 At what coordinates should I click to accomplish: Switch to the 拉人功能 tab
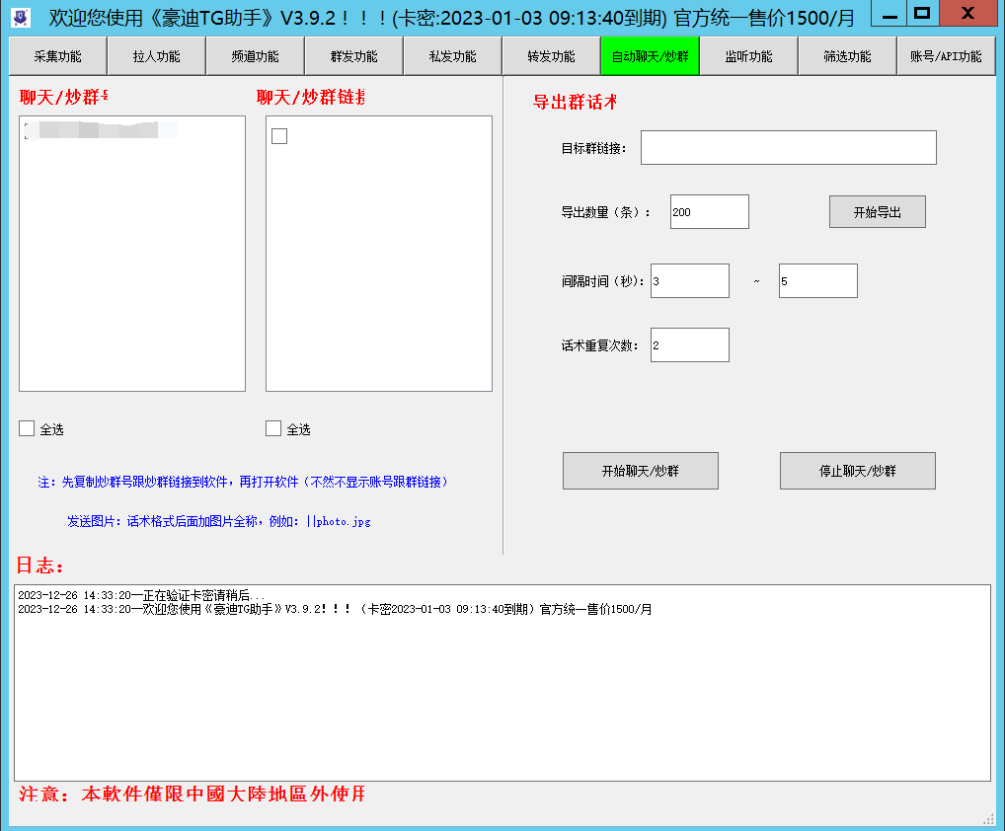(156, 56)
